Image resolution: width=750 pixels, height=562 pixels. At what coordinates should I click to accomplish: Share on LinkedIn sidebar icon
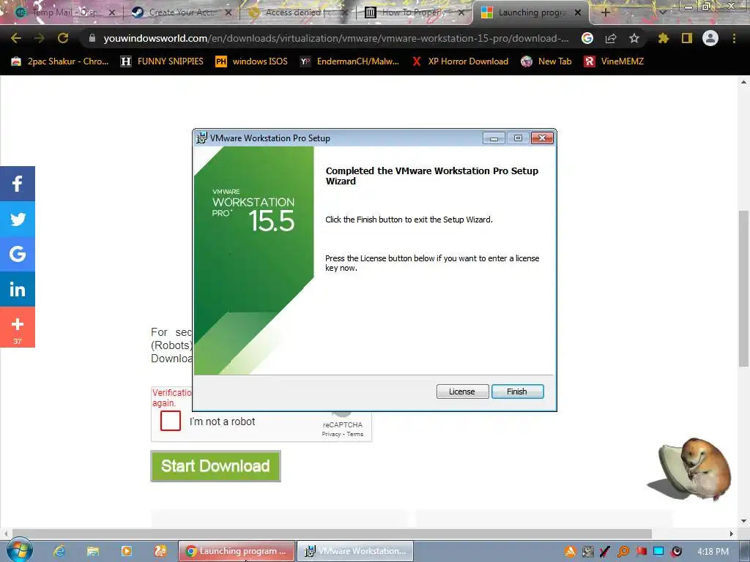coord(18,289)
